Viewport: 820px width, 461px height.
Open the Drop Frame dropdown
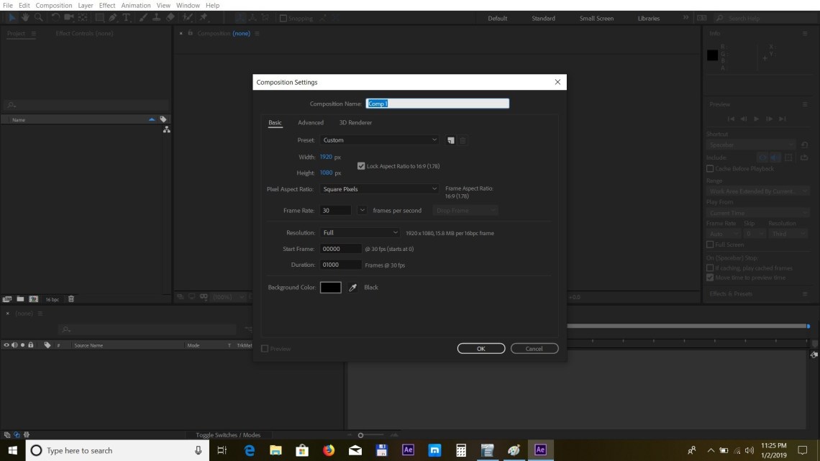pyautogui.click(x=465, y=210)
